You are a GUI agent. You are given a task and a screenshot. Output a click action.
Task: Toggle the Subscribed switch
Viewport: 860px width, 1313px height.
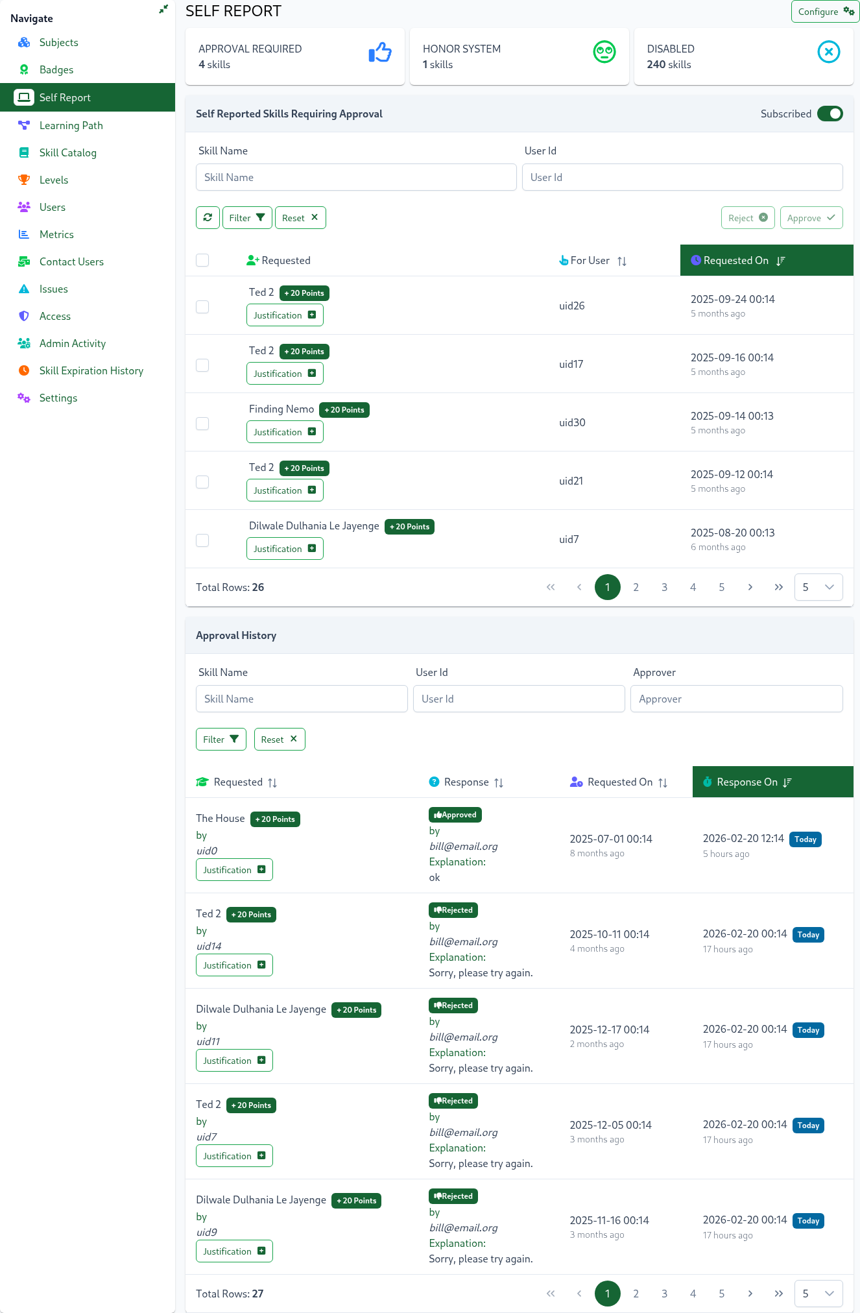[830, 114]
